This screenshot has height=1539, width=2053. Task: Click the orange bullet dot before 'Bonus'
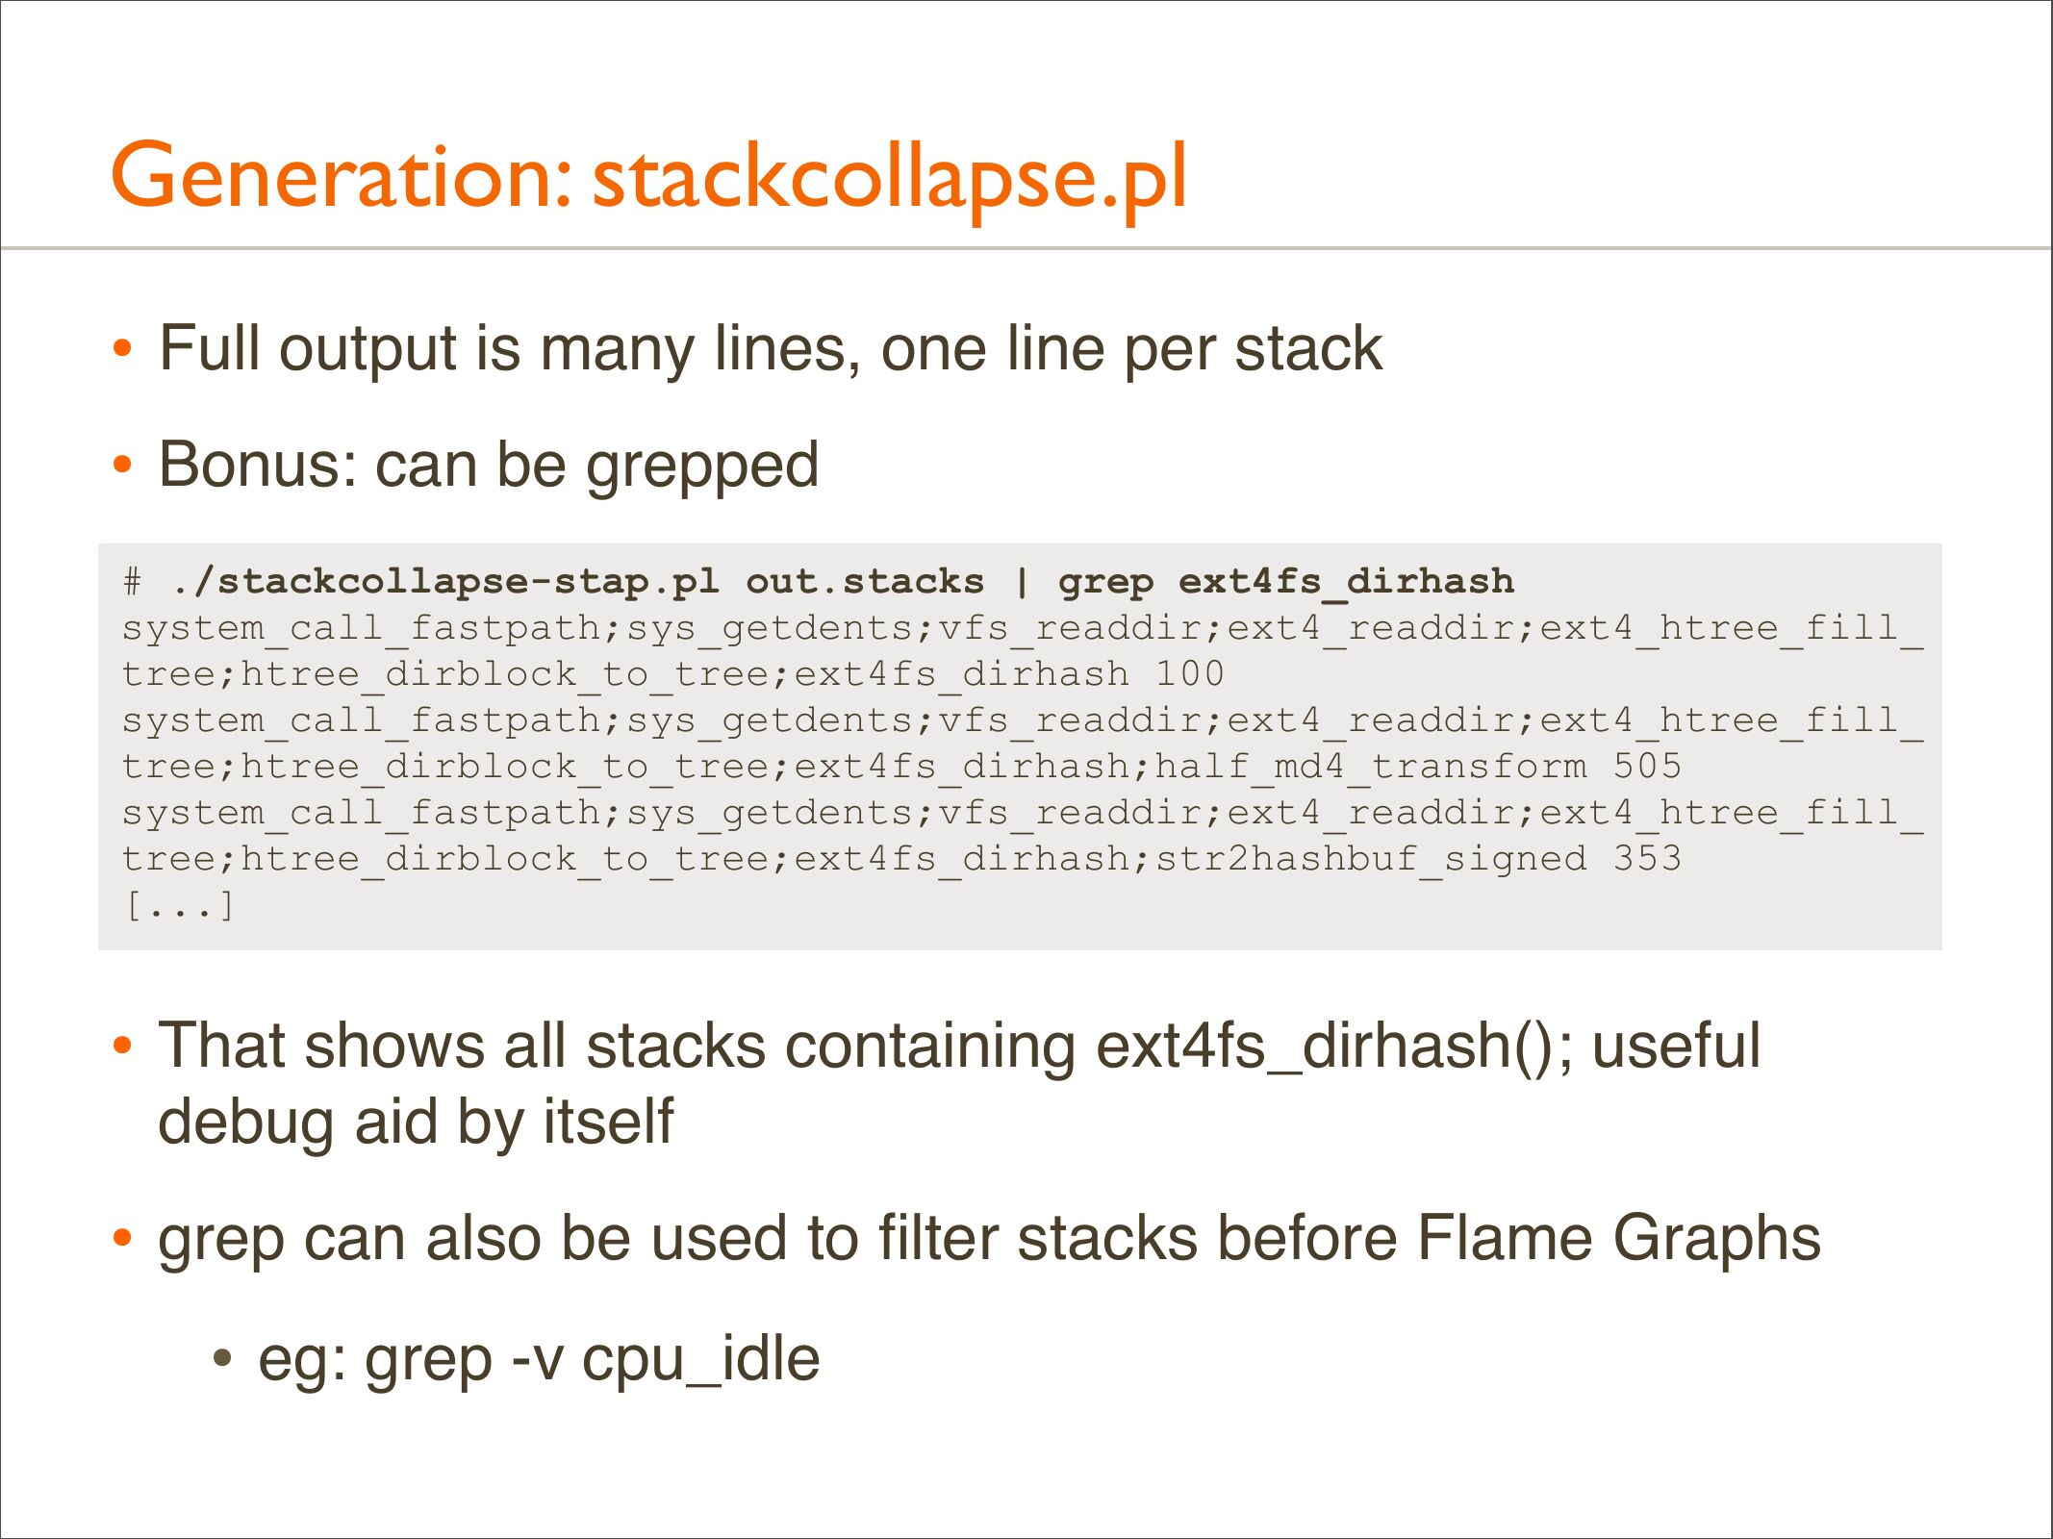[x=121, y=467]
